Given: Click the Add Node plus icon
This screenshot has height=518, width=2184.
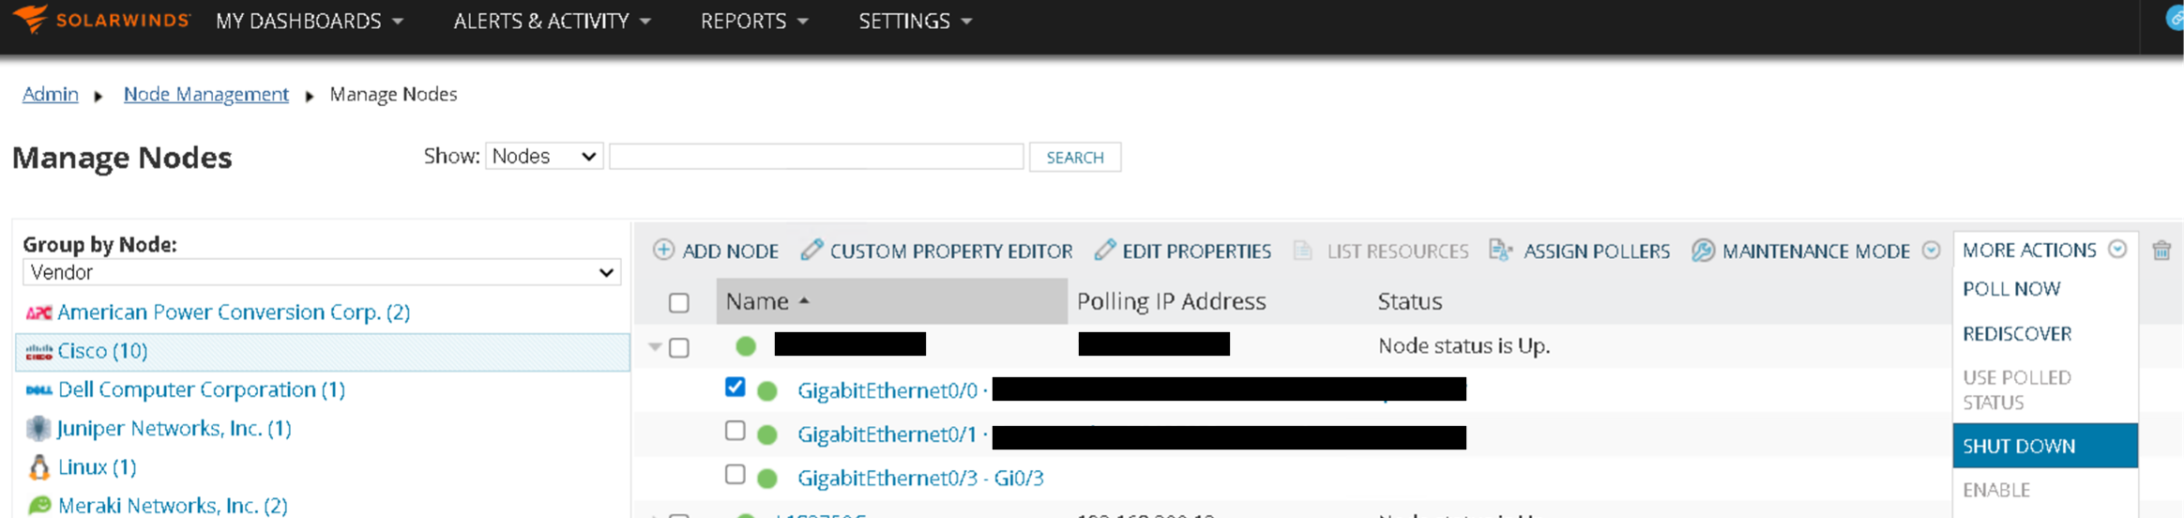Looking at the screenshot, I should (x=663, y=250).
